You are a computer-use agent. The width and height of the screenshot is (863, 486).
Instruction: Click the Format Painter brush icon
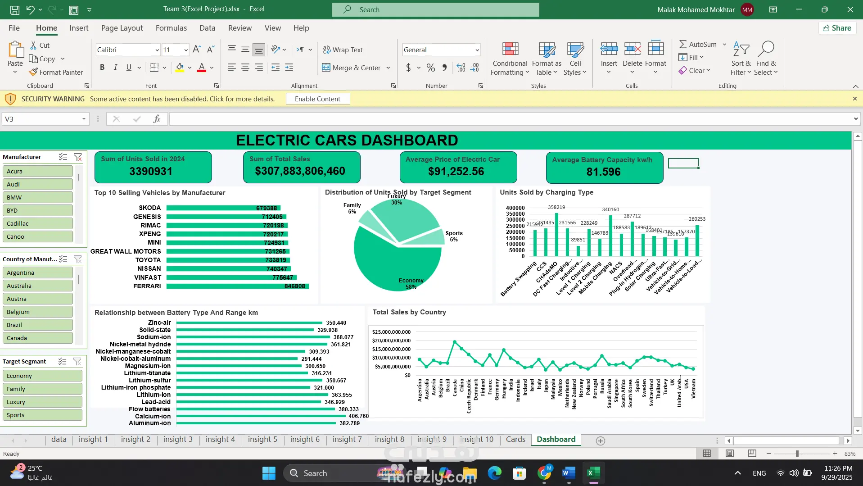point(33,72)
